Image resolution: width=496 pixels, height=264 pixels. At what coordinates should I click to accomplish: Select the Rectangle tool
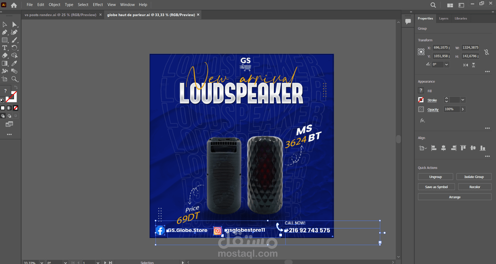click(x=5, y=40)
